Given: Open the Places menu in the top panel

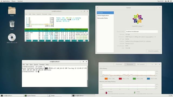Looking at the screenshot, I should tap(14, 1).
